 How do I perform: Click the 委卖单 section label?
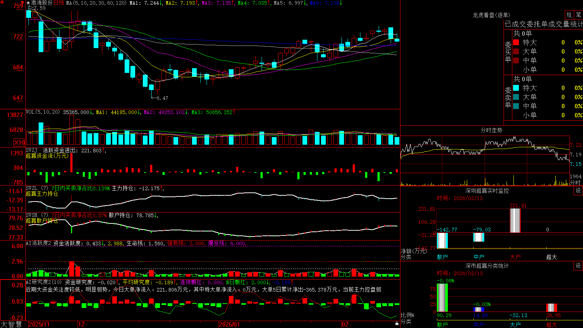click(508, 97)
